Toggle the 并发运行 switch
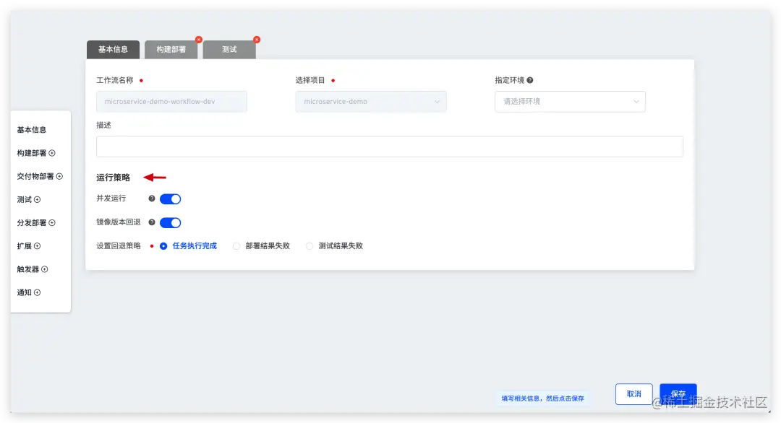The height and width of the screenshot is (423, 781). (x=171, y=199)
